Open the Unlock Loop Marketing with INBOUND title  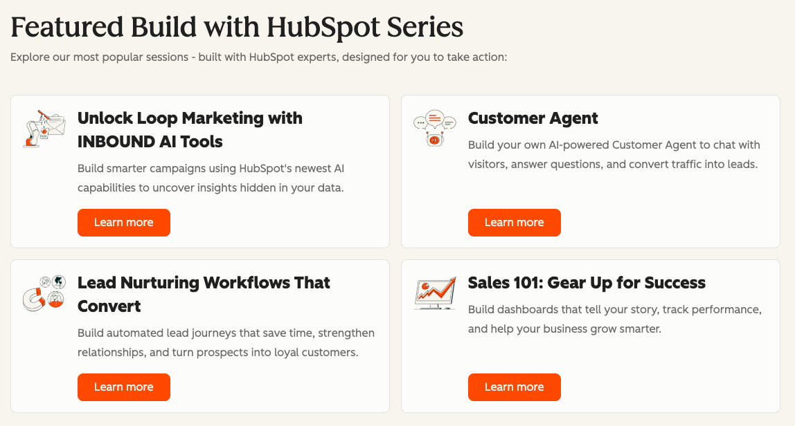click(190, 130)
